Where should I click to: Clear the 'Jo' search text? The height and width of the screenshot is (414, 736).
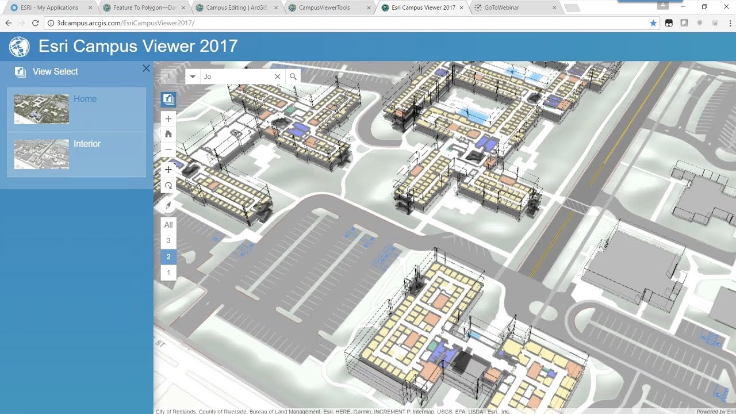pos(278,76)
